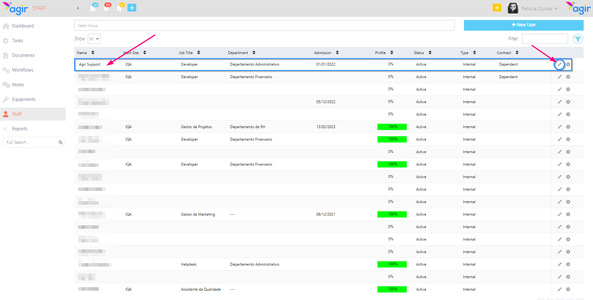
Task: Sort table by Name column
Action: [86, 53]
